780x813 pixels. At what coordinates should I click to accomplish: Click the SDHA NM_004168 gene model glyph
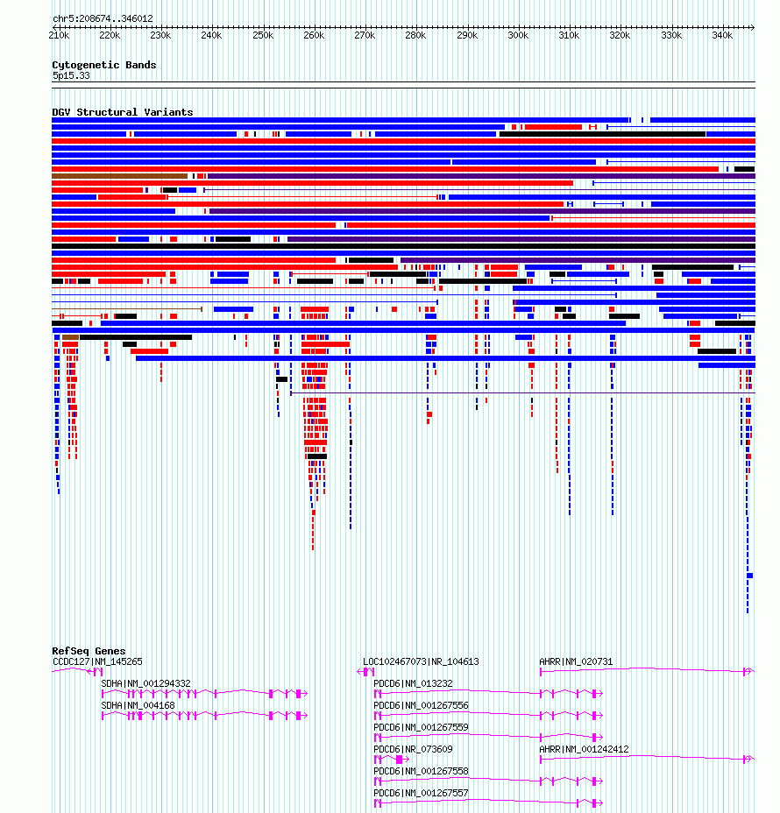coord(205,716)
